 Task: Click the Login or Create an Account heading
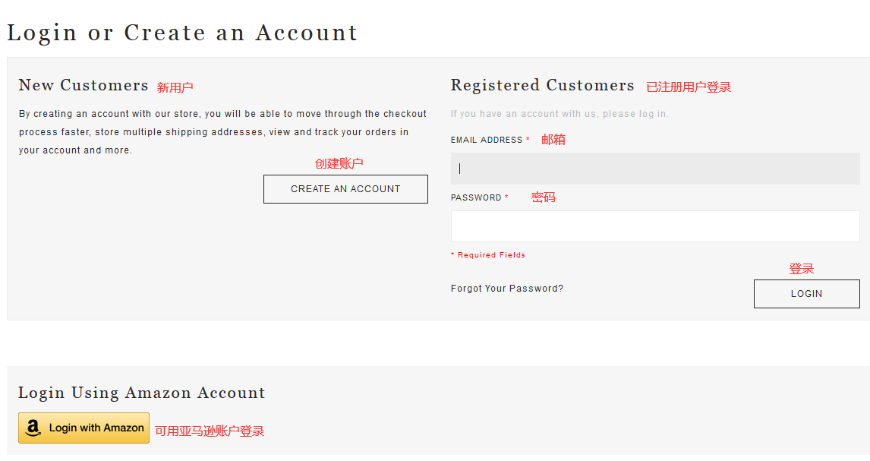182,33
